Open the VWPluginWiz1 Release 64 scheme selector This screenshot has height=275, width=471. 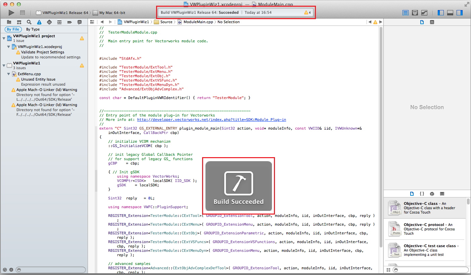62,13
